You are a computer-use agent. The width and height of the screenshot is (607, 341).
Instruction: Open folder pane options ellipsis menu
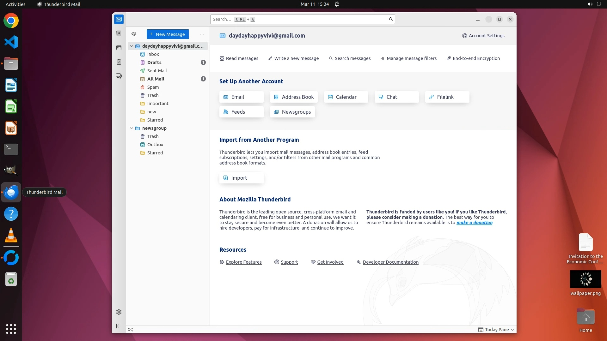[x=202, y=34]
